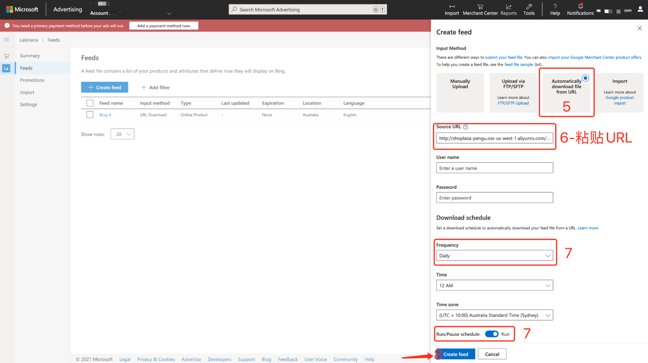
Task: Focus the Password input field
Action: (x=494, y=198)
